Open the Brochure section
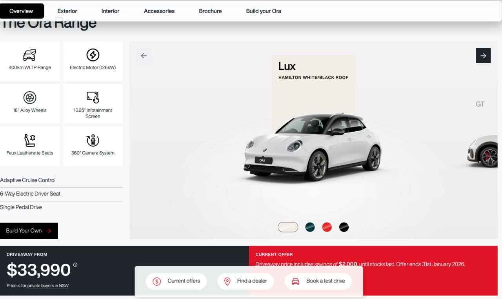This screenshot has height=299, width=502. (210, 11)
